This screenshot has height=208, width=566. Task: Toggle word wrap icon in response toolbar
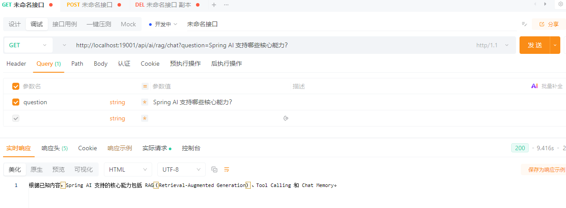[227, 169]
